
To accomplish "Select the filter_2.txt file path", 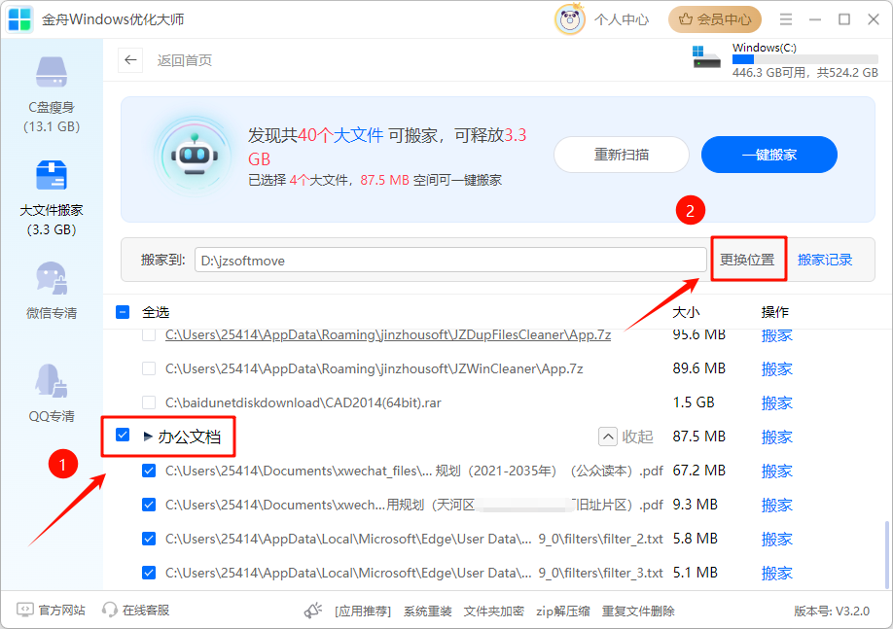I will tap(414, 539).
